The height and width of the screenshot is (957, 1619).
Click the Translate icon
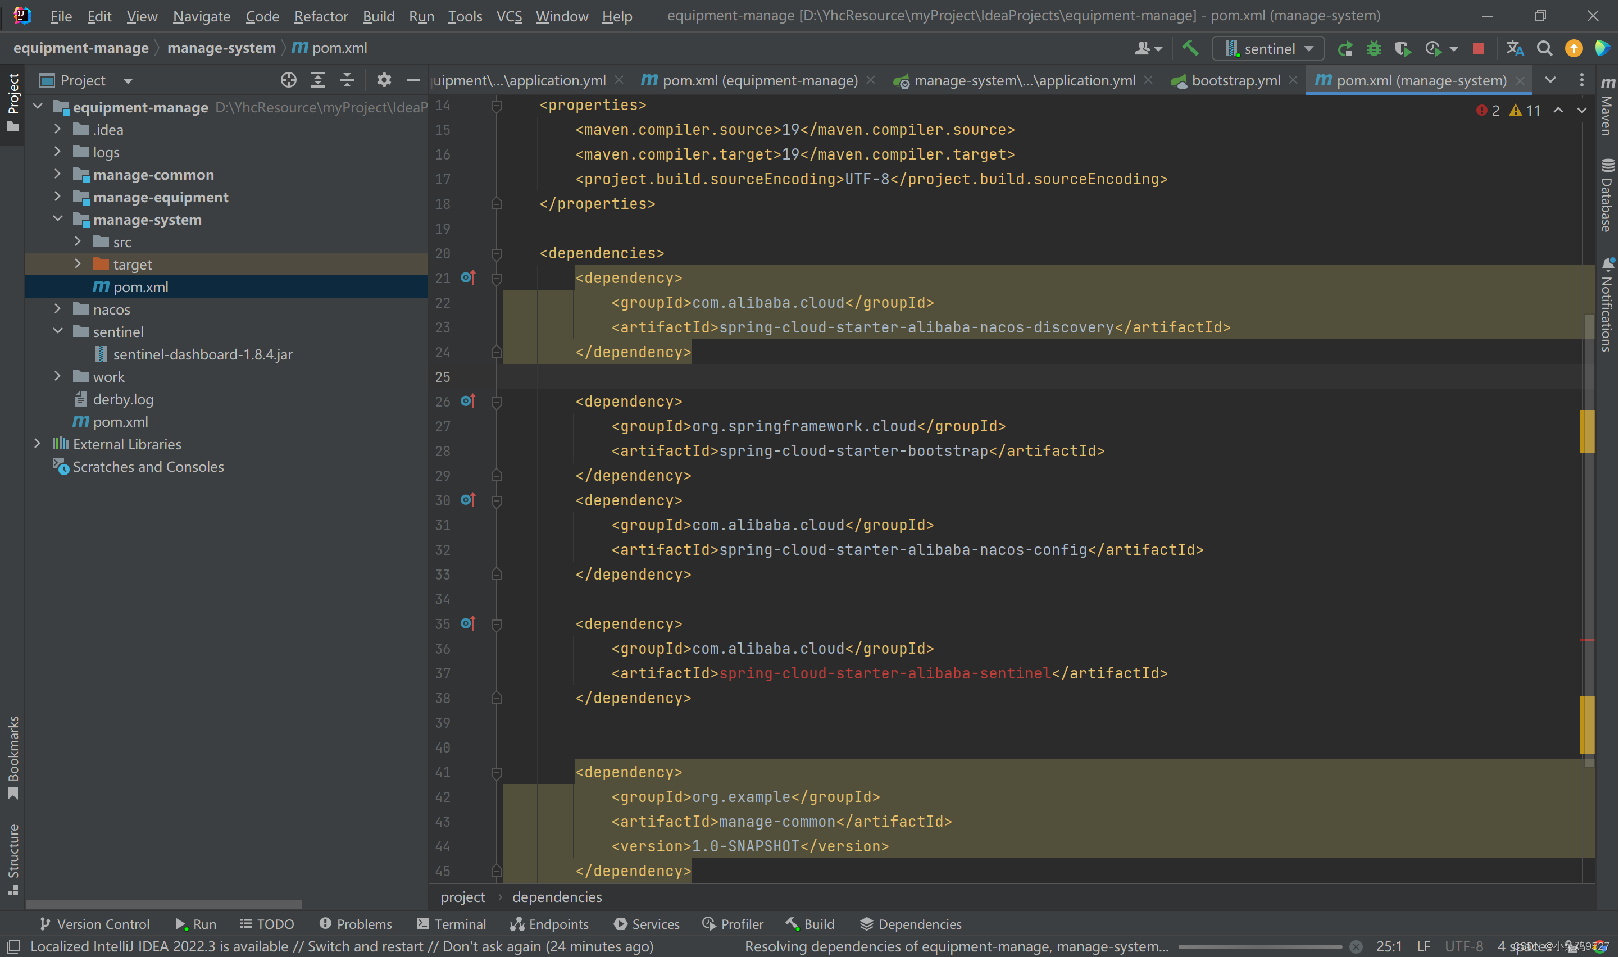click(x=1515, y=49)
